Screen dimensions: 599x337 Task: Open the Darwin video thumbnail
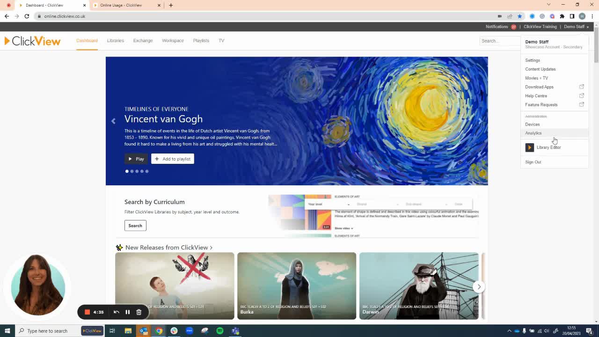(x=419, y=286)
